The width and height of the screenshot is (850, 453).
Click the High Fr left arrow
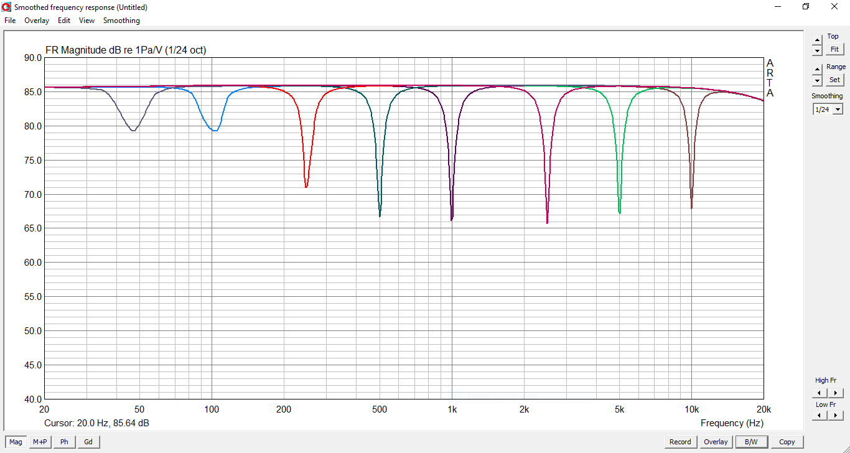point(820,393)
